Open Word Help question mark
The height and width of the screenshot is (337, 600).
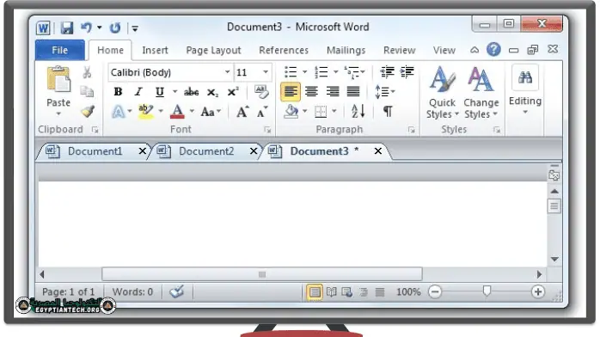click(493, 49)
